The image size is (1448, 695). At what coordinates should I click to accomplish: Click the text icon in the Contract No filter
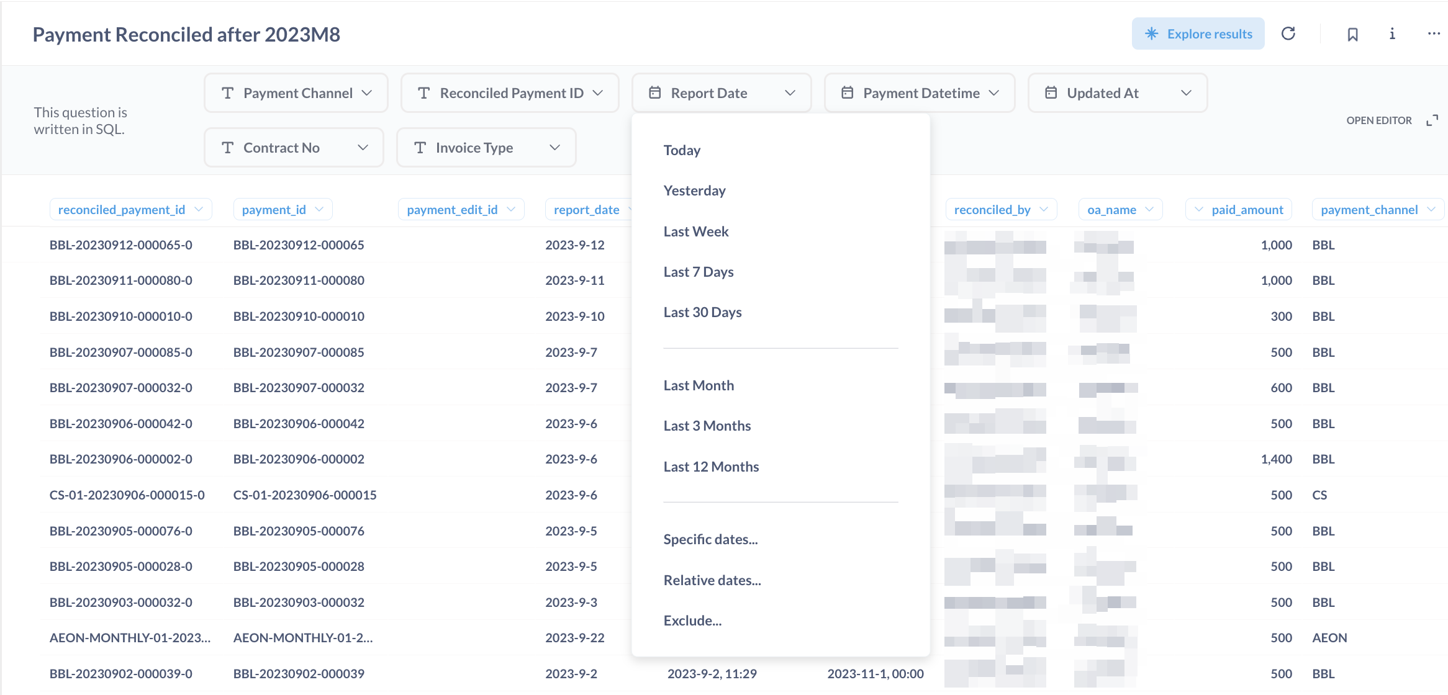point(228,148)
